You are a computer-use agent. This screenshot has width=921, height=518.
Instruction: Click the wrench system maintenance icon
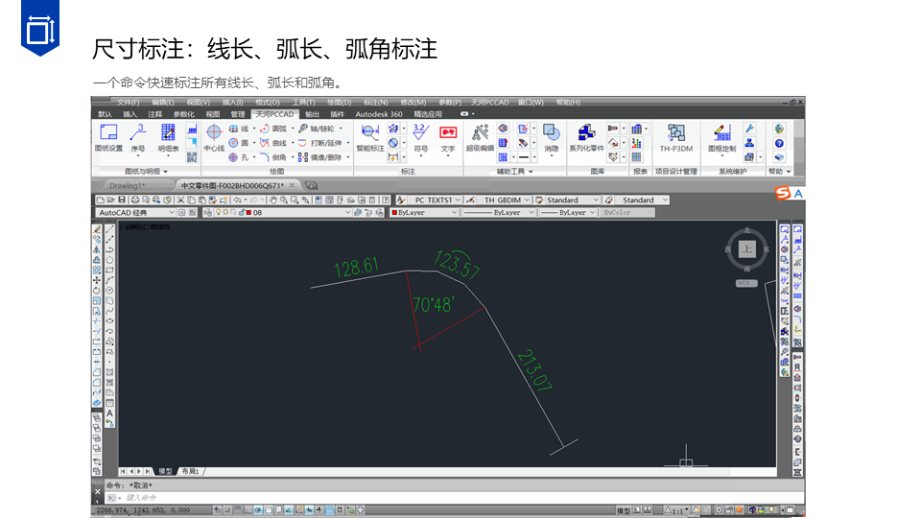749,129
